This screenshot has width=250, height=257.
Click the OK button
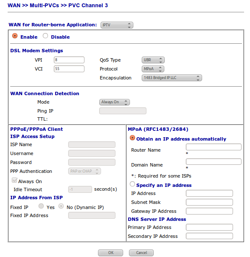pyautogui.click(x=110, y=253)
